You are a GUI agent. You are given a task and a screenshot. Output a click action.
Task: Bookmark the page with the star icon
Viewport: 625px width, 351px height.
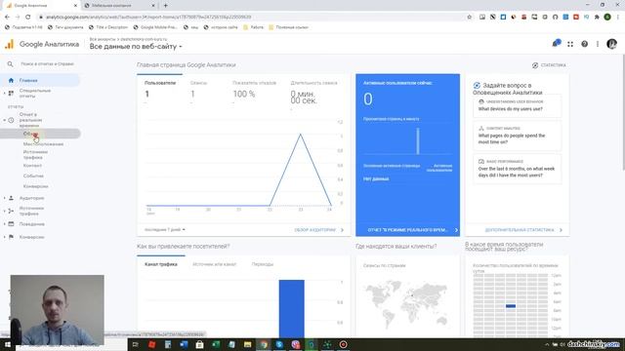click(x=469, y=18)
